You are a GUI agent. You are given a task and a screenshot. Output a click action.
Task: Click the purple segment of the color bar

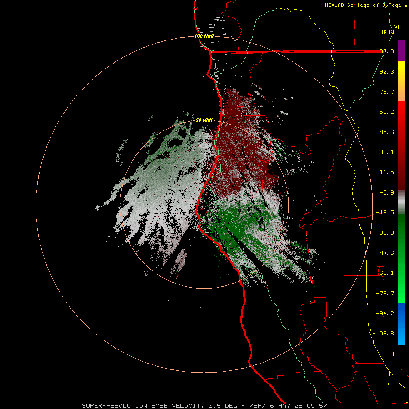pos(401,50)
